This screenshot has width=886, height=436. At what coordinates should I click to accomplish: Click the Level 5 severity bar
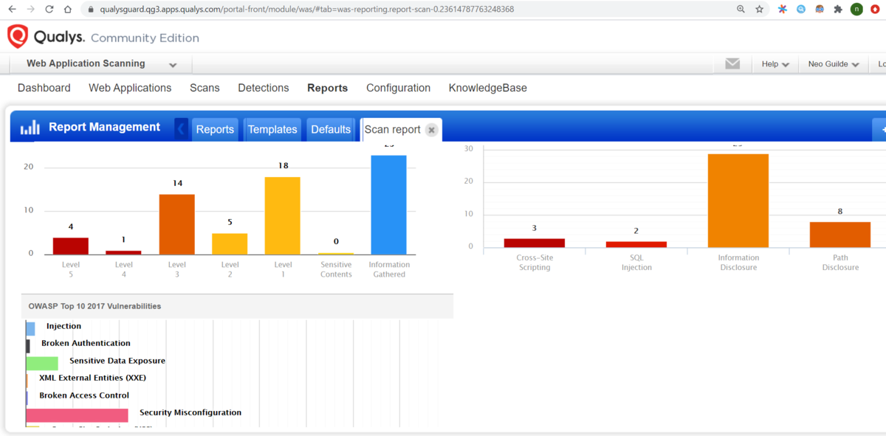pos(70,246)
